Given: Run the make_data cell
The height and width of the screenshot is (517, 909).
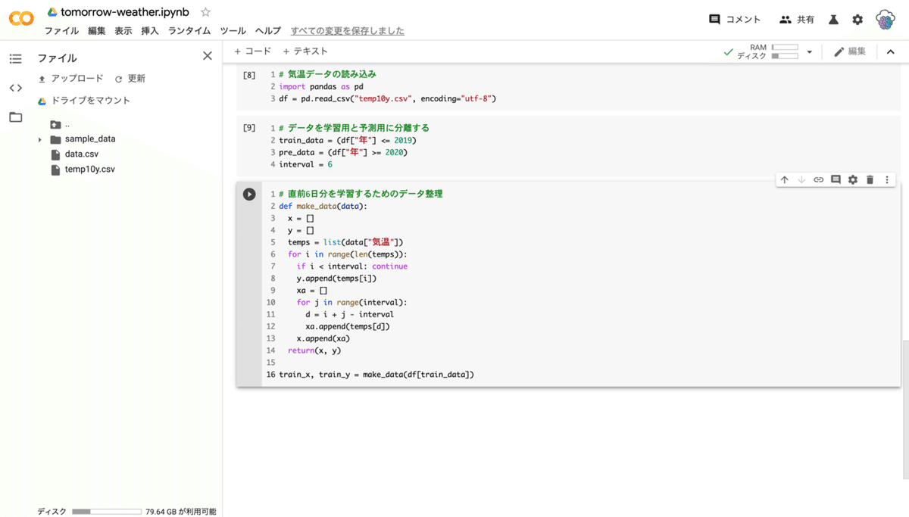Looking at the screenshot, I should [249, 194].
